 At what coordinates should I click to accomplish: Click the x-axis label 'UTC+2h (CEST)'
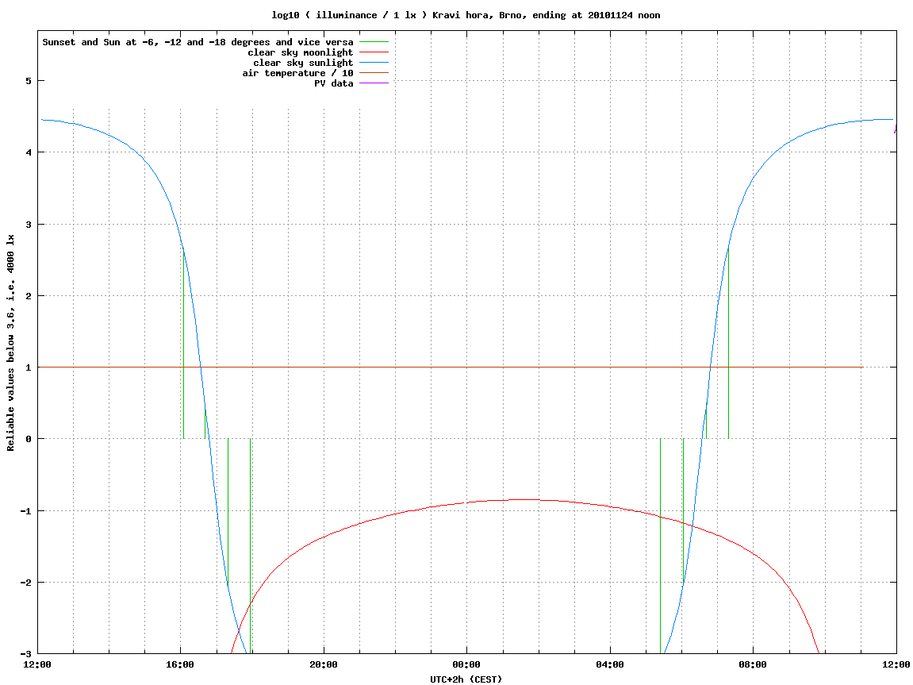tap(466, 679)
